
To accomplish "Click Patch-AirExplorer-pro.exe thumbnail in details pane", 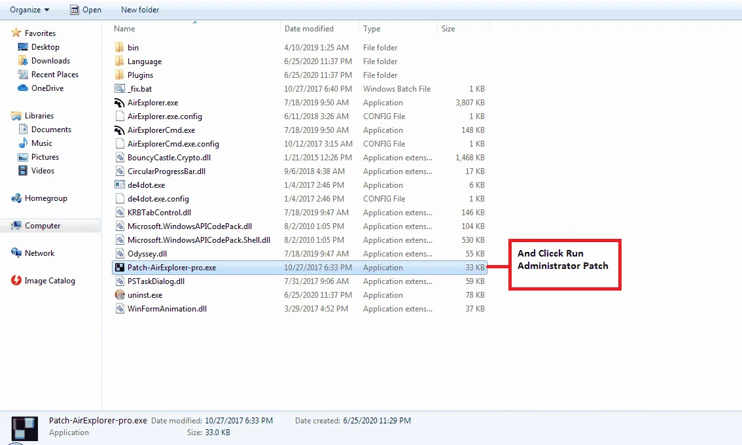I will (x=25, y=429).
